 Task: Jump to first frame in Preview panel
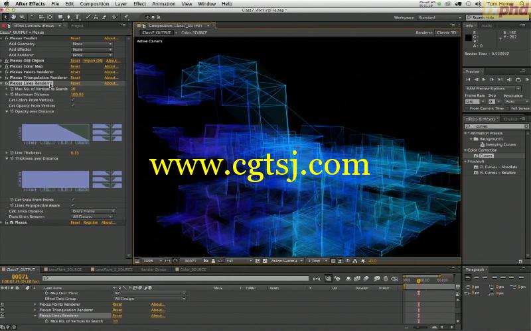coord(468,79)
